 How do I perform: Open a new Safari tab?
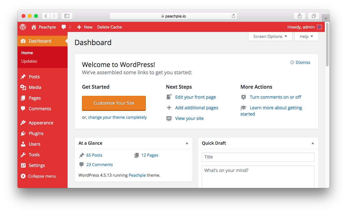(326, 18)
